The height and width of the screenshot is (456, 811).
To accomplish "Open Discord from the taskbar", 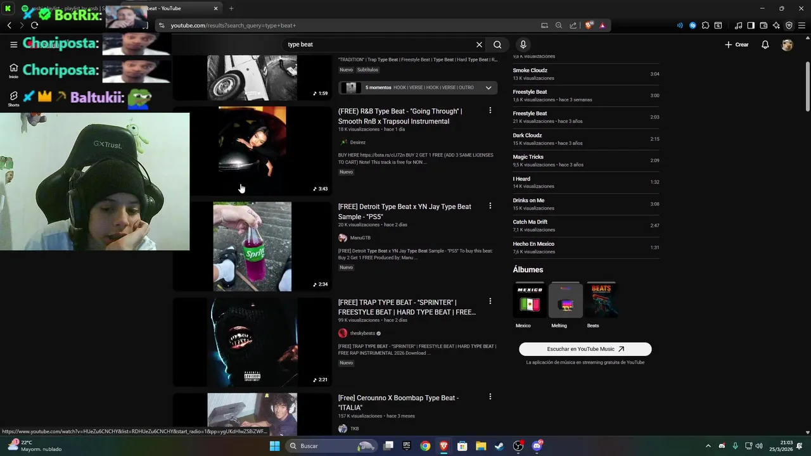I will click(x=537, y=446).
